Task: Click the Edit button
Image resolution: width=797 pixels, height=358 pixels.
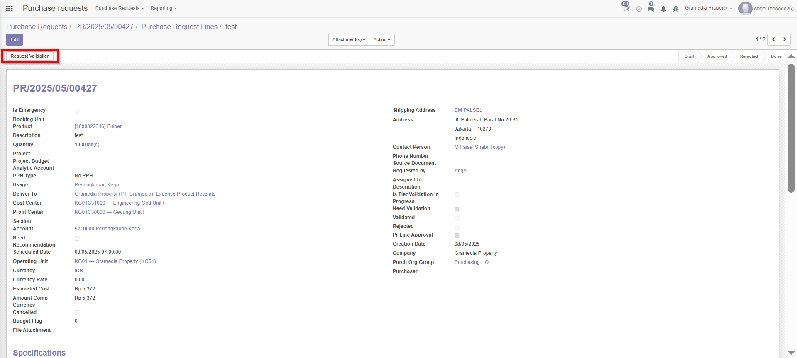Action: (x=15, y=39)
